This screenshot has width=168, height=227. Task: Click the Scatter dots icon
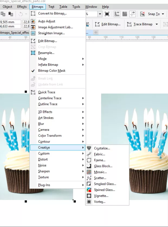click(89, 178)
